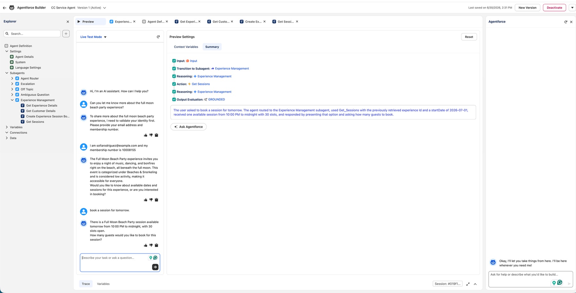Select the Context Variables tab

[186, 47]
